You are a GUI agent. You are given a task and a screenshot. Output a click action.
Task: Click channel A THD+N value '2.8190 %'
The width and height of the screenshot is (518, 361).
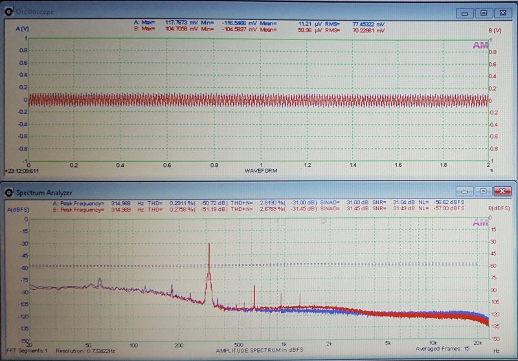click(x=272, y=203)
